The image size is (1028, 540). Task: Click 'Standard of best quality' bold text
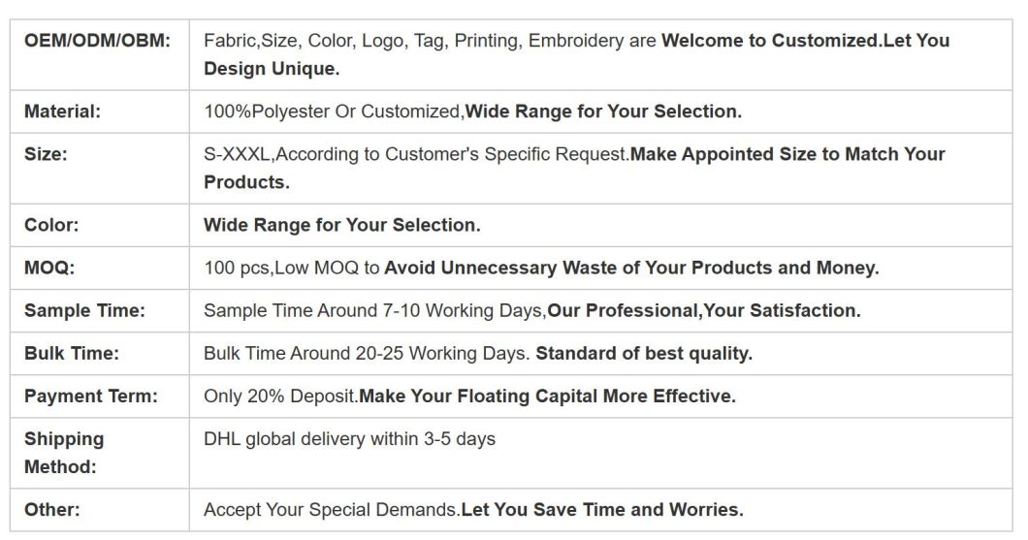tap(644, 353)
